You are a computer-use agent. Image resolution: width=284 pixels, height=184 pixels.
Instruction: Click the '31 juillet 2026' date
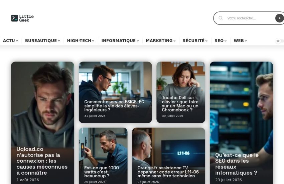95,116
